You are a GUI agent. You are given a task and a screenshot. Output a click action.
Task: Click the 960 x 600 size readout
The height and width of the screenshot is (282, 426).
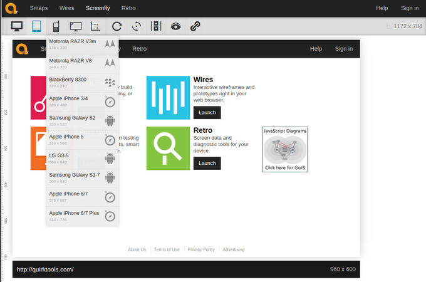click(x=343, y=269)
